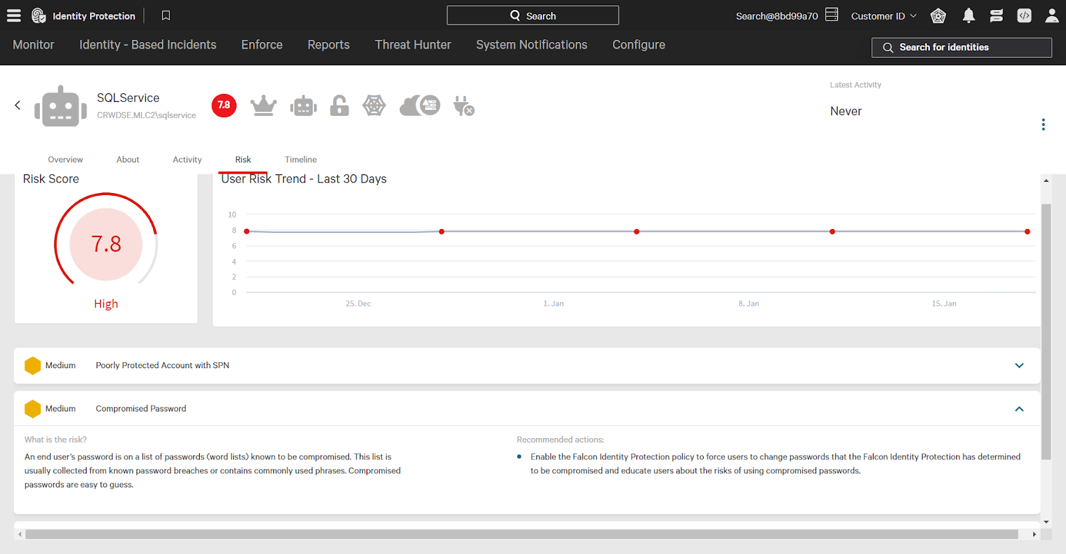Switch to the Overview tab
The image size is (1066, 554).
pyautogui.click(x=65, y=160)
